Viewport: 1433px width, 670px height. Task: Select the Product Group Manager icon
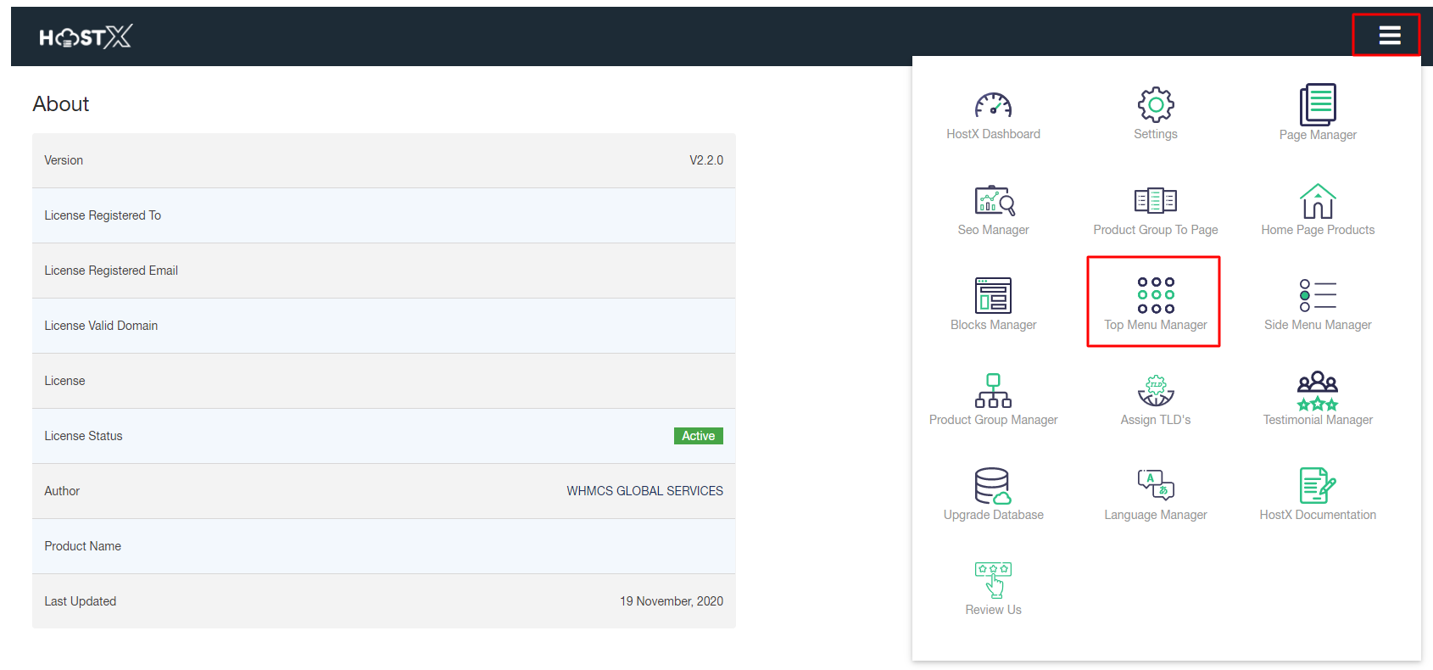click(993, 391)
